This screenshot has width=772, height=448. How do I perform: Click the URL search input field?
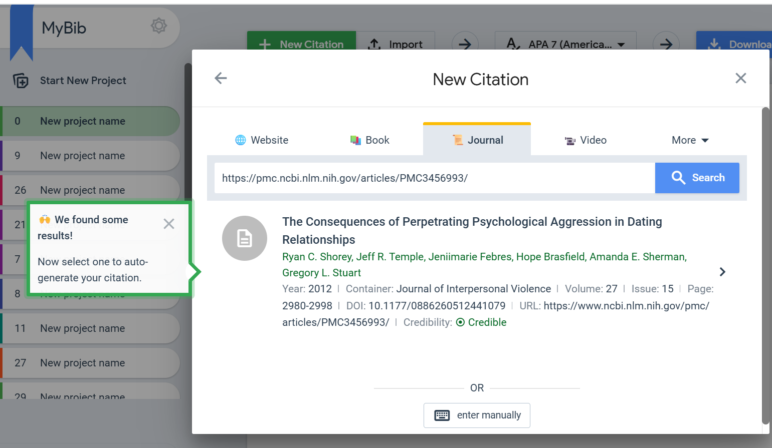click(x=434, y=178)
